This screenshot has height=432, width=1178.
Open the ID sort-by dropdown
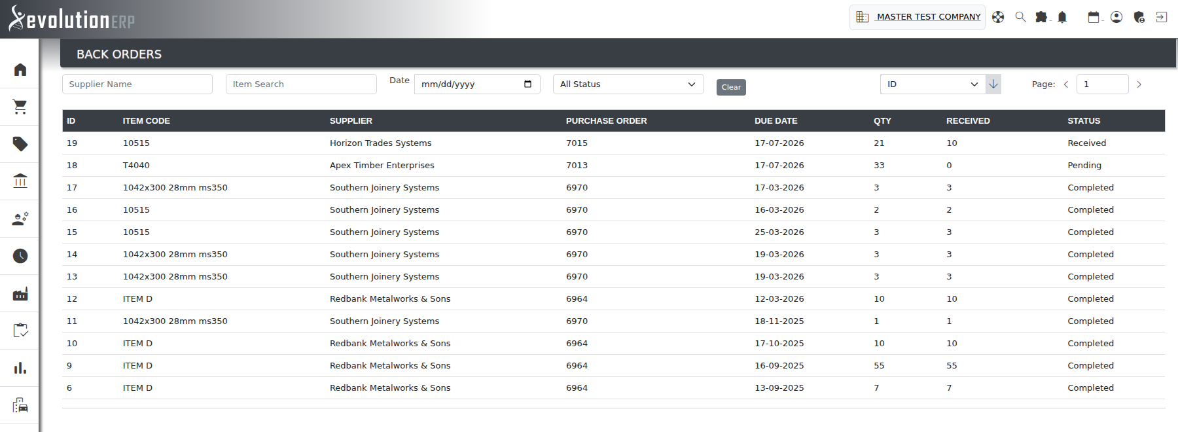click(933, 84)
